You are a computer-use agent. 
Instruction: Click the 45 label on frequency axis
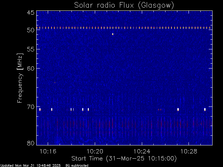pos(31,13)
